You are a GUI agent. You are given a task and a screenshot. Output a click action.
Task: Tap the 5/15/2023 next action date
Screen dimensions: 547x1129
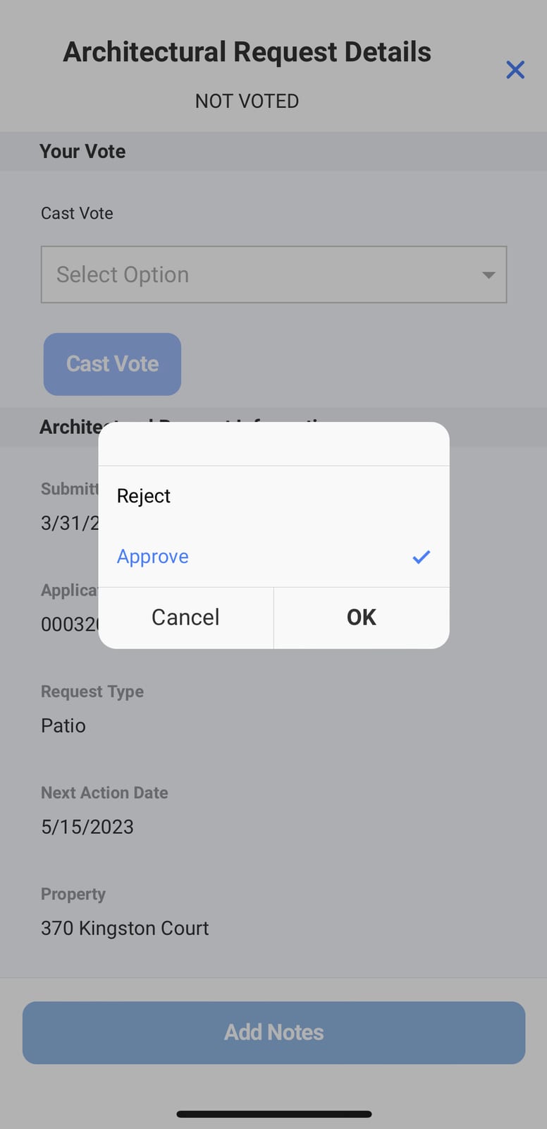coord(87,827)
